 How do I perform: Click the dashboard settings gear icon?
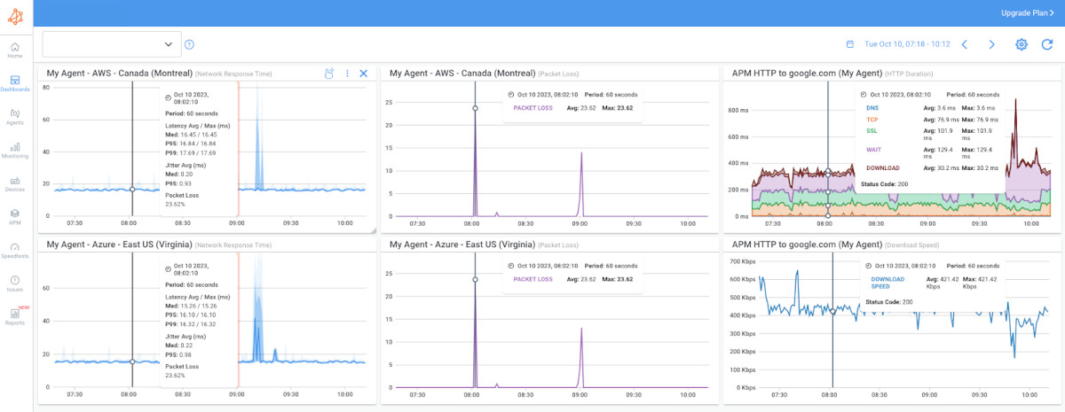1022,44
